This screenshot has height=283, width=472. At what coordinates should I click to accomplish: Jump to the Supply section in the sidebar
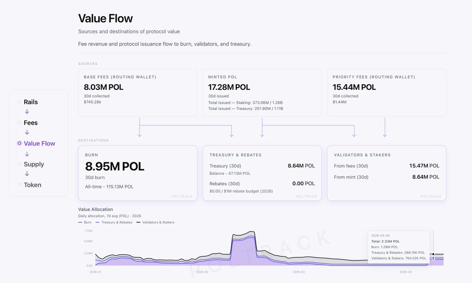coord(34,164)
